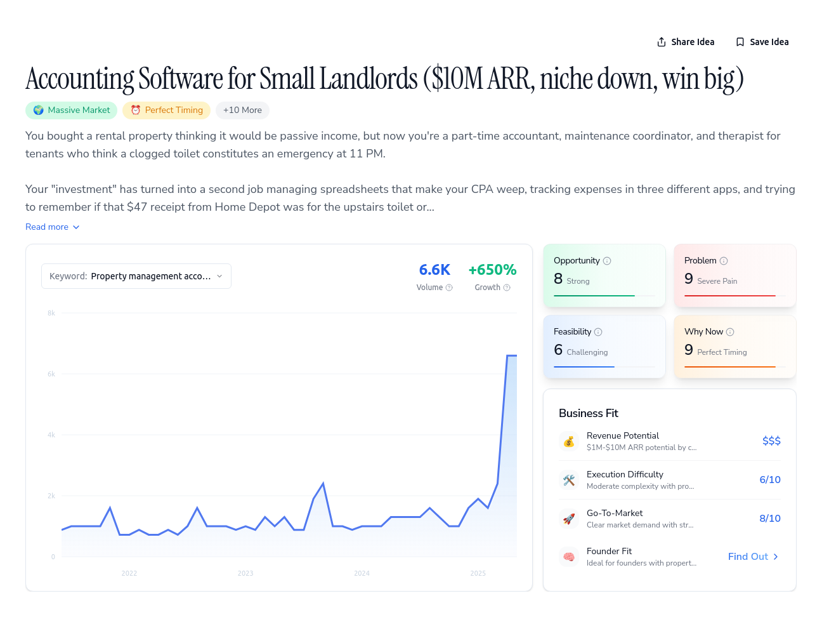Click the 8k y-axis label
Screen dimensions: 822x617
click(x=51, y=313)
